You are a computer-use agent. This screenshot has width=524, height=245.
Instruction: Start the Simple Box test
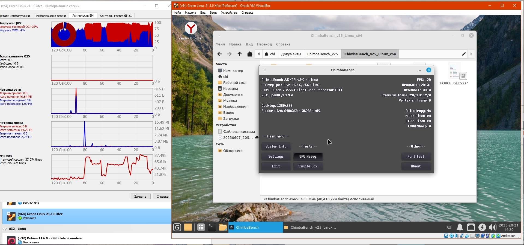(308, 166)
